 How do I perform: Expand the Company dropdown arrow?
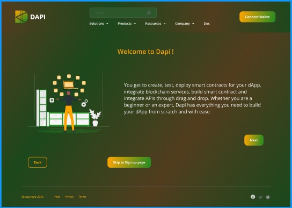click(193, 24)
